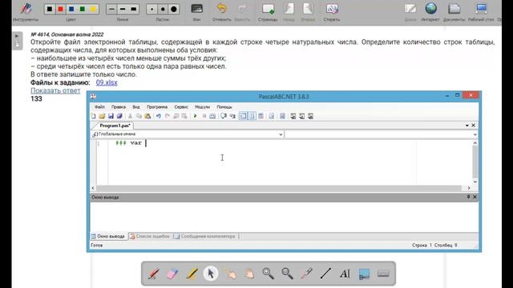Select the pen tool in the bottom palette
The image size is (513, 288).
click(x=153, y=274)
